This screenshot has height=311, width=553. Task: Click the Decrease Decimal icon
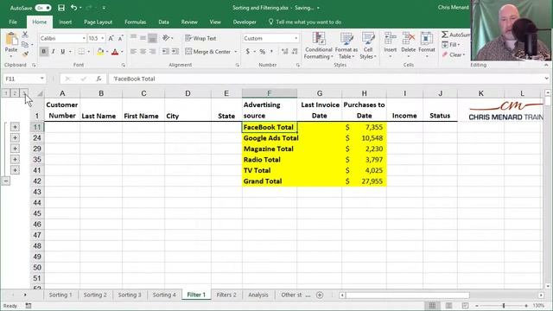click(295, 52)
